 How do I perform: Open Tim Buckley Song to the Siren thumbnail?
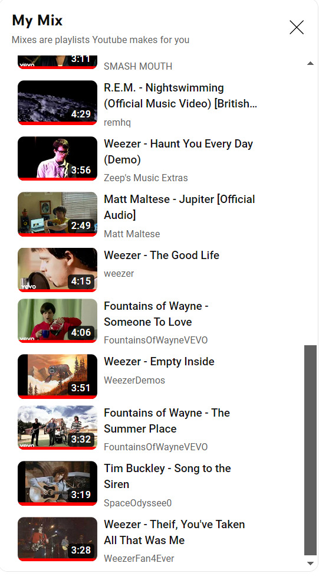[x=58, y=483]
